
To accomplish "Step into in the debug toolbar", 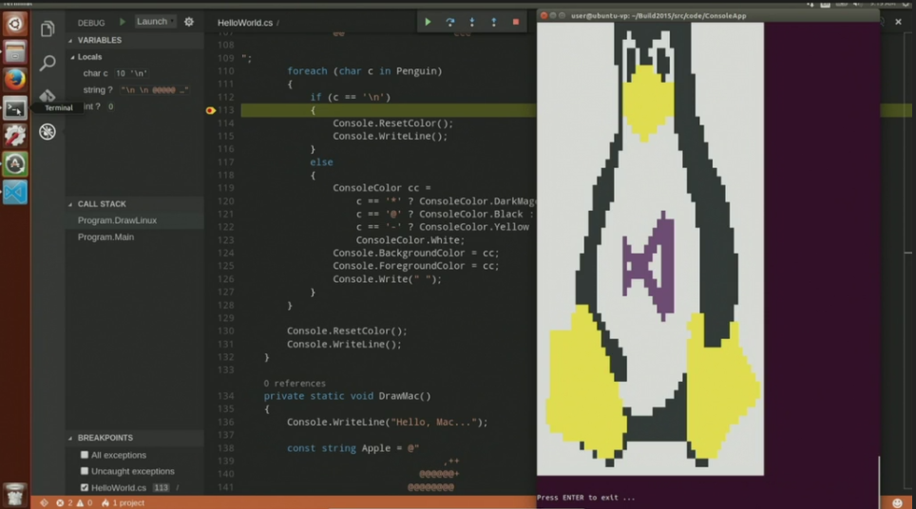I will pos(472,22).
